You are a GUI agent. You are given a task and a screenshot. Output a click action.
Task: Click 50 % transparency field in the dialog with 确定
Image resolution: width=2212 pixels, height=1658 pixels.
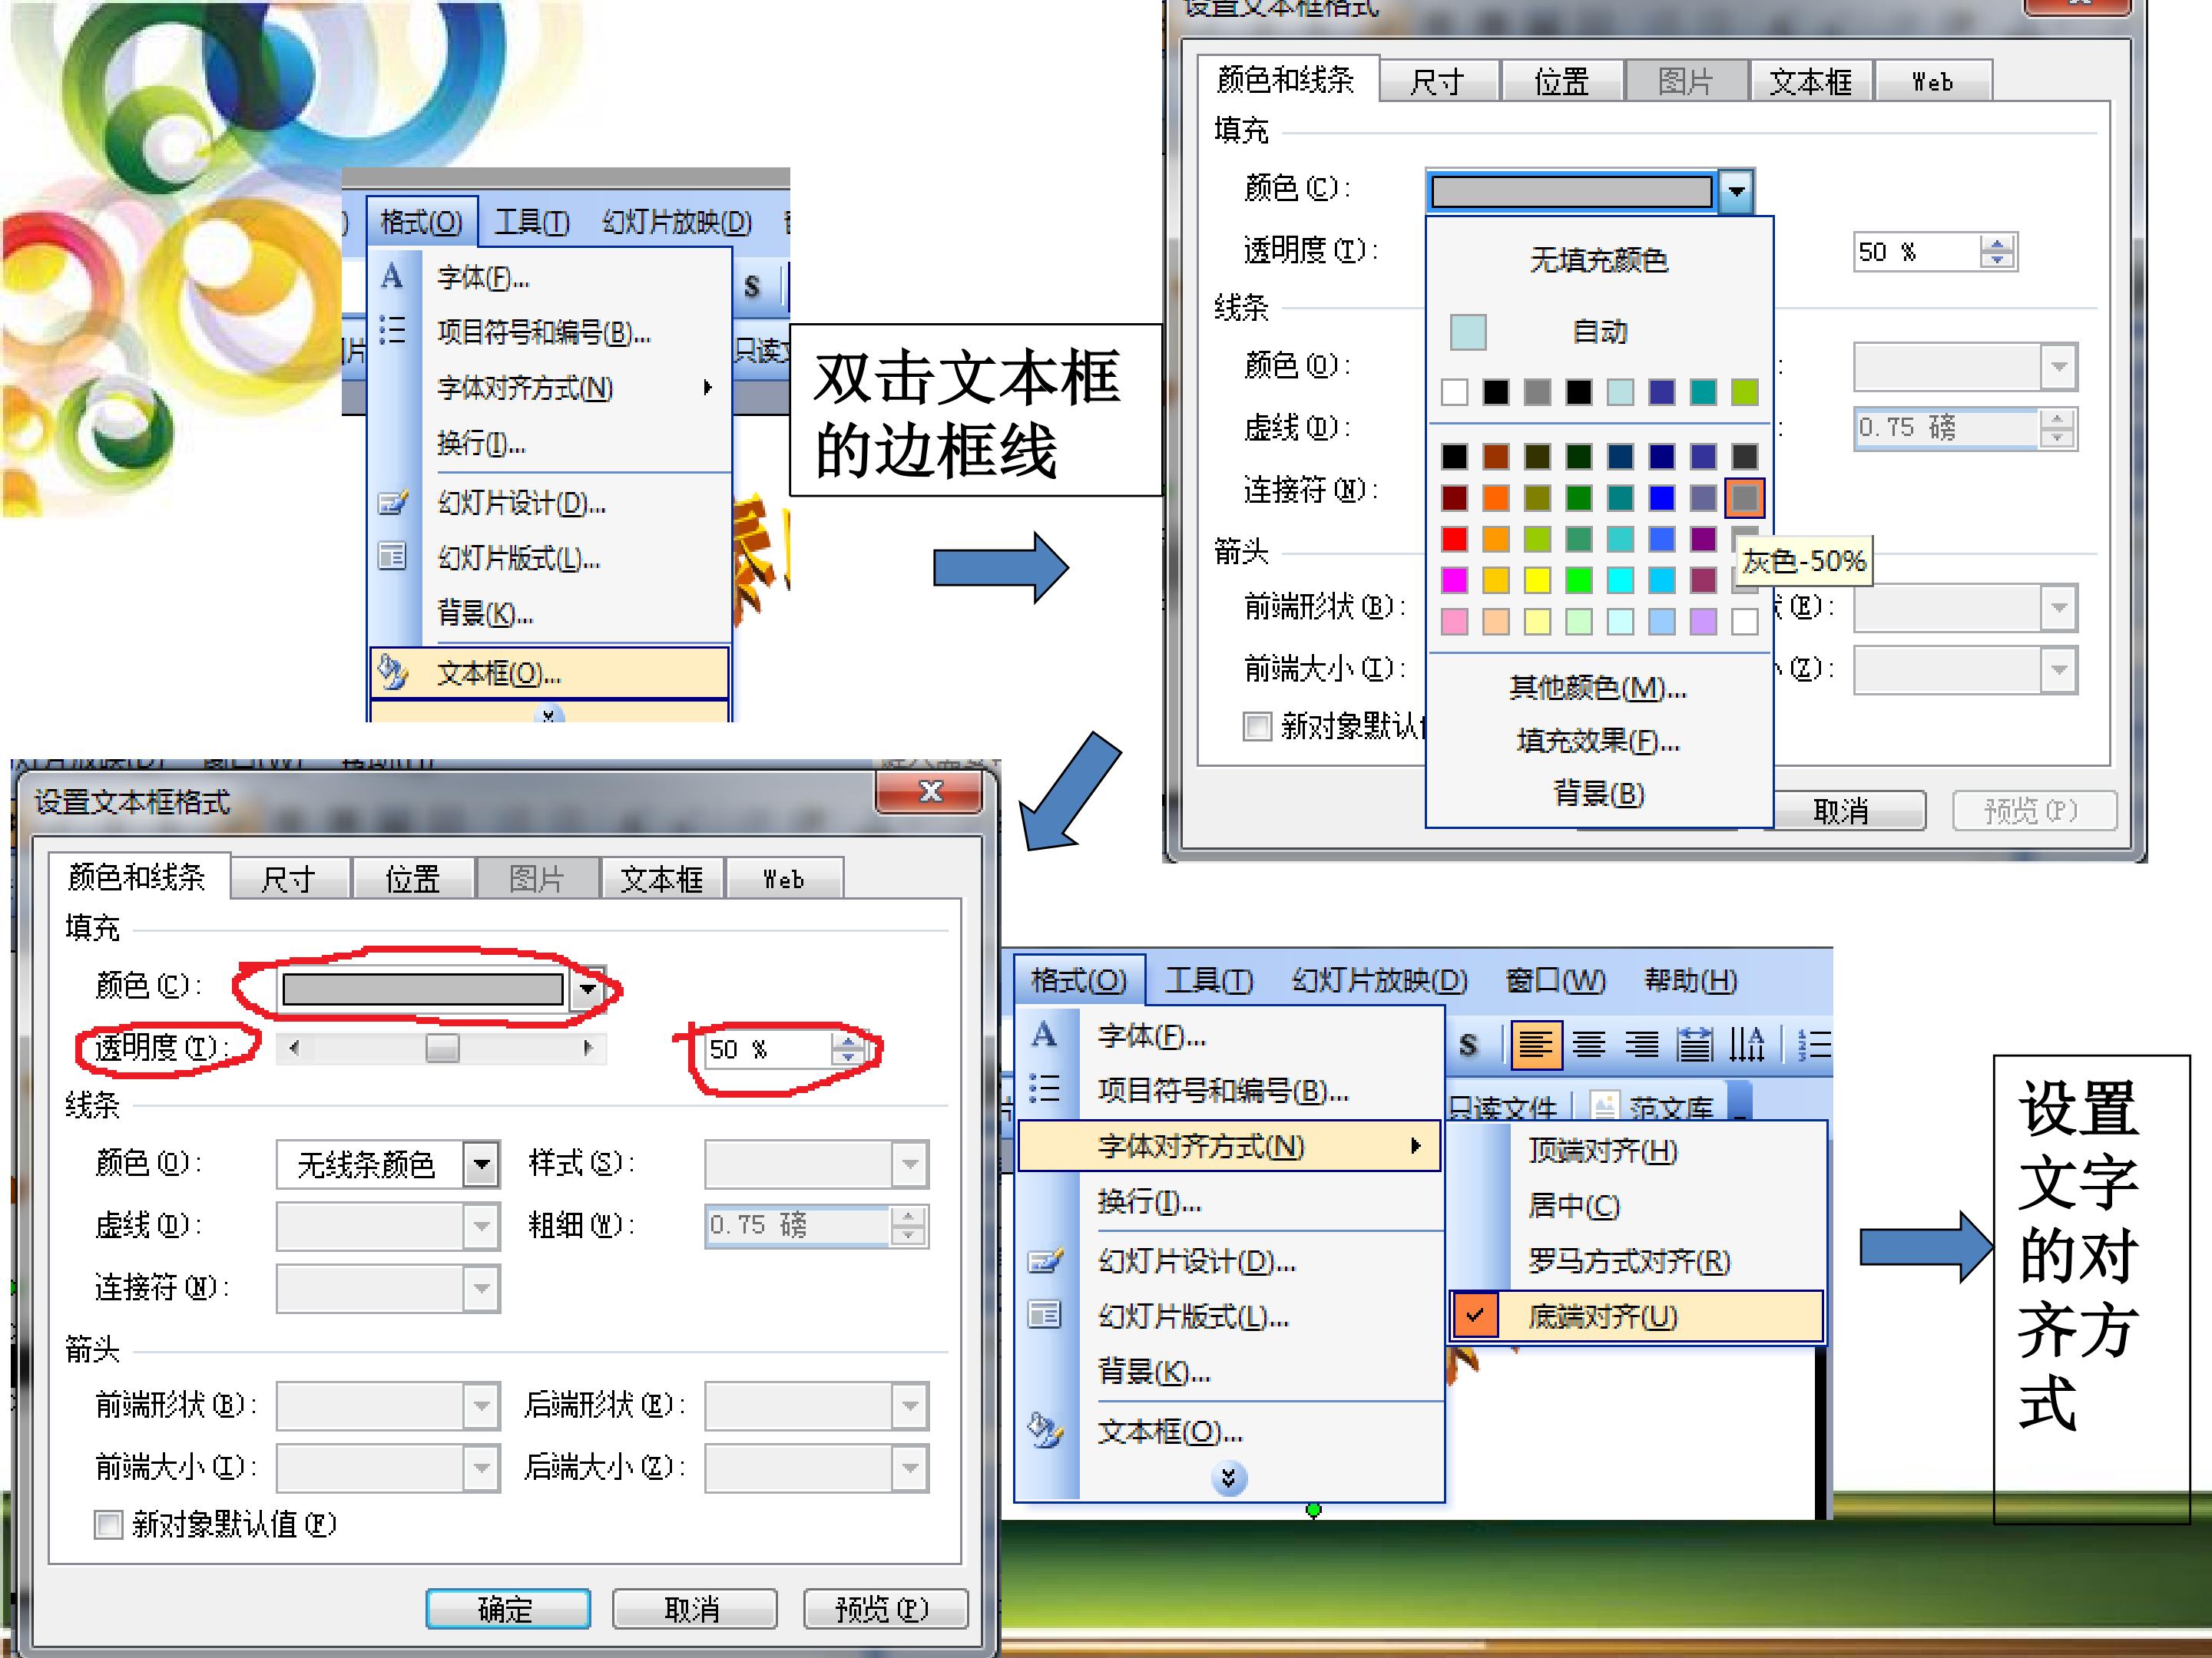pos(768,1049)
